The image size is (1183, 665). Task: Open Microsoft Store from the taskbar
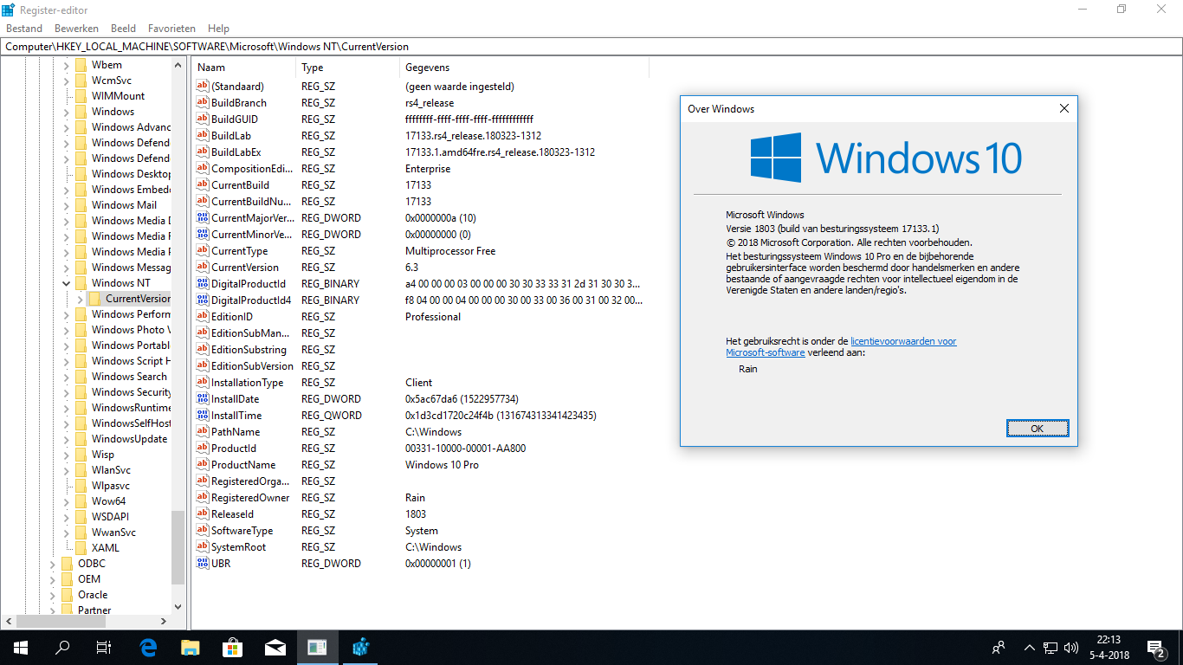pyautogui.click(x=233, y=648)
